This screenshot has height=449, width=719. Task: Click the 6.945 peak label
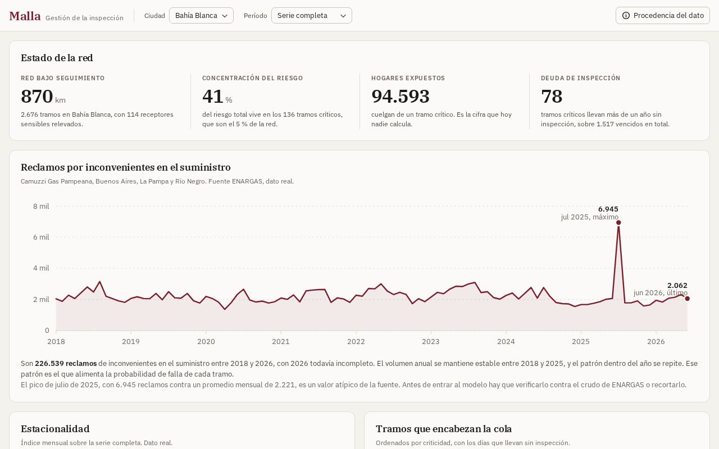click(608, 209)
